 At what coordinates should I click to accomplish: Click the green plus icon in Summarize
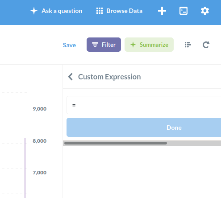click(133, 45)
